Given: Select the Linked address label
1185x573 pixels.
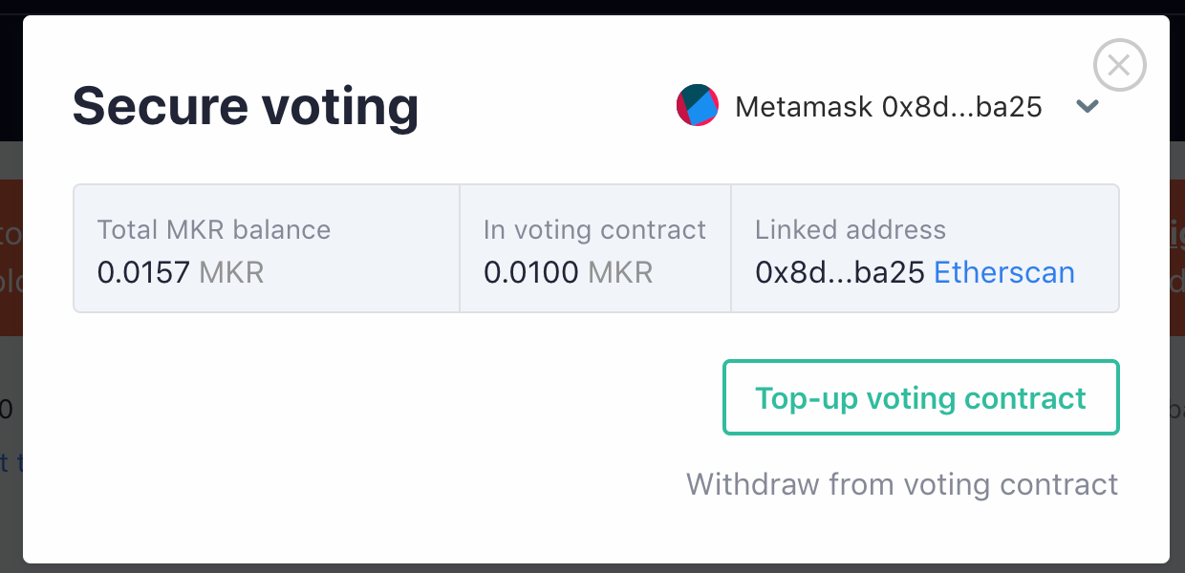Looking at the screenshot, I should click(x=851, y=230).
